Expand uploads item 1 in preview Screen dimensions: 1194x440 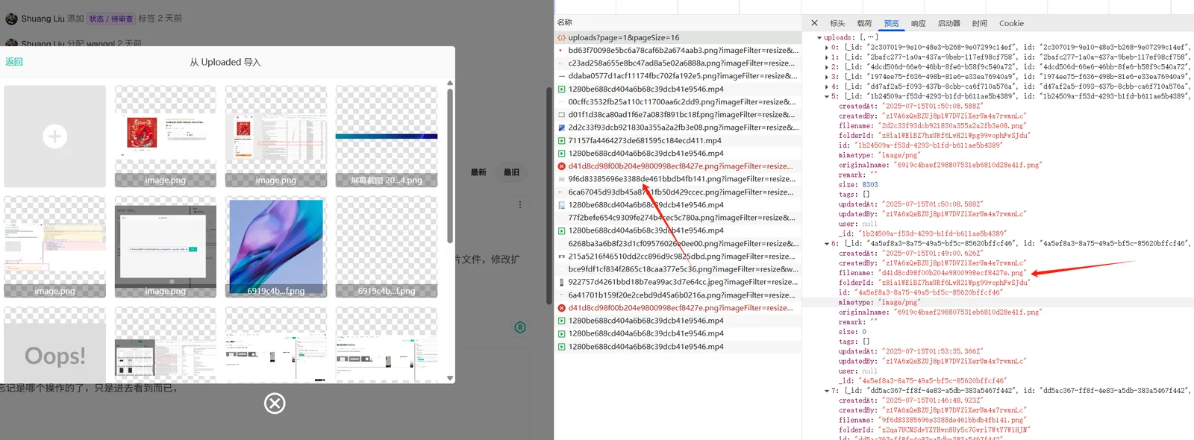coord(827,57)
